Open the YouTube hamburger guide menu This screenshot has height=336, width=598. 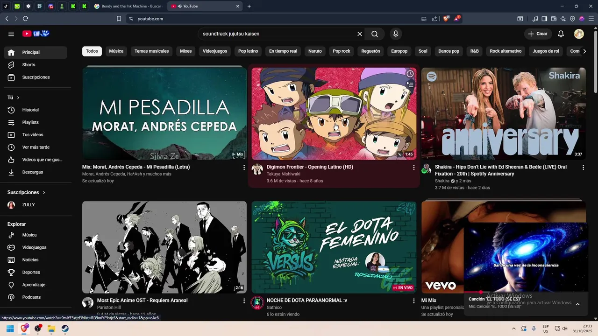point(11,34)
